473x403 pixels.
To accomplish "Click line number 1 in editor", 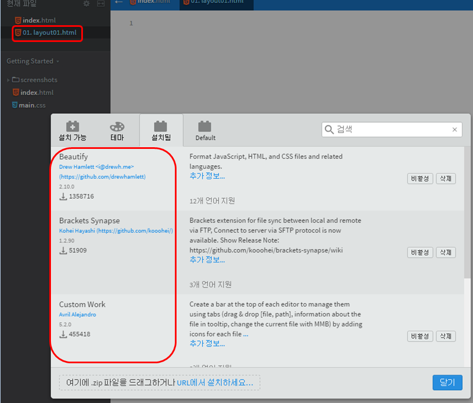I will (131, 23).
